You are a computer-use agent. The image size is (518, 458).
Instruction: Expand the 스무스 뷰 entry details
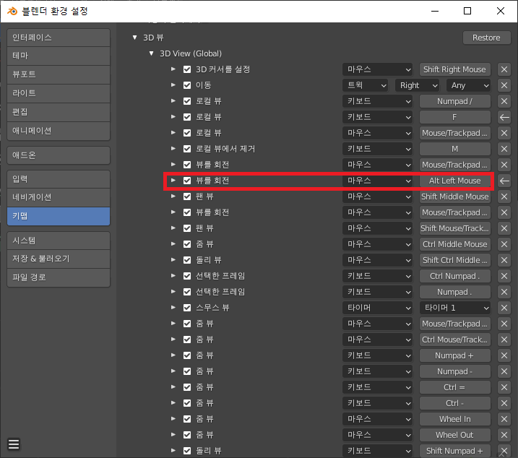point(173,307)
